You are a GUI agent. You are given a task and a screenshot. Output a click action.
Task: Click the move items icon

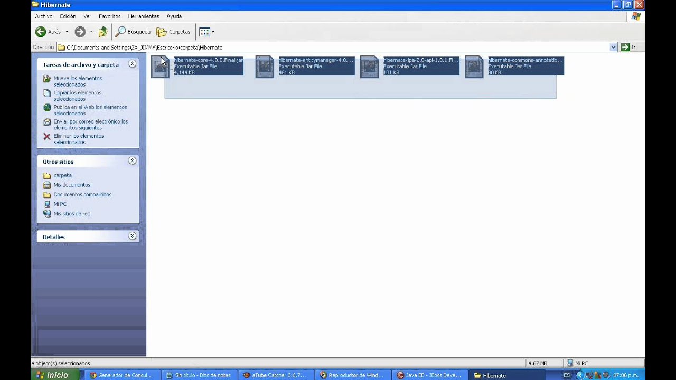pyautogui.click(x=47, y=79)
